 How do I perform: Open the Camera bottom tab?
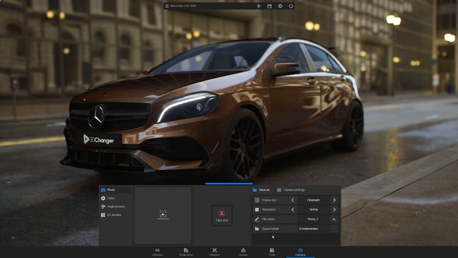(x=301, y=252)
